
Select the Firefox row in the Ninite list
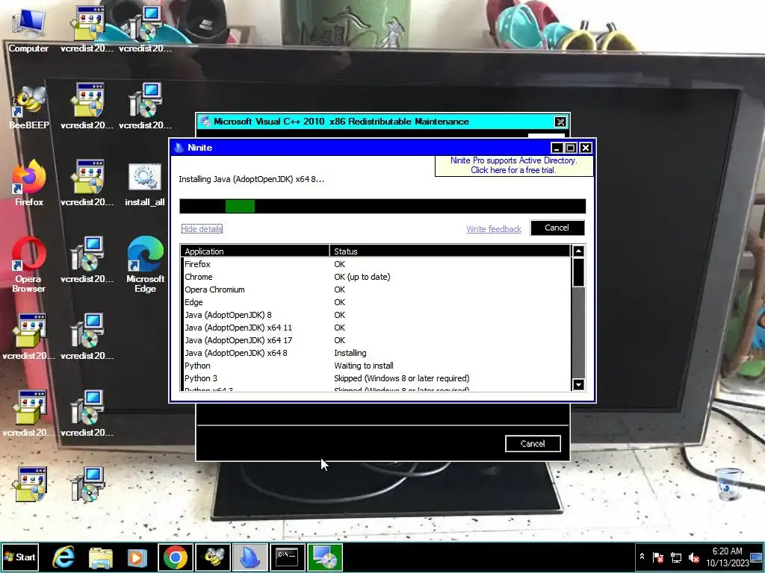(x=376, y=264)
